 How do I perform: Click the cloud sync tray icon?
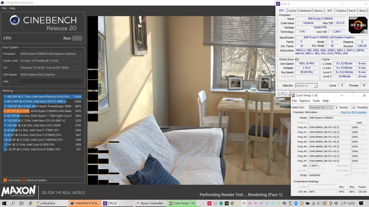284,203
